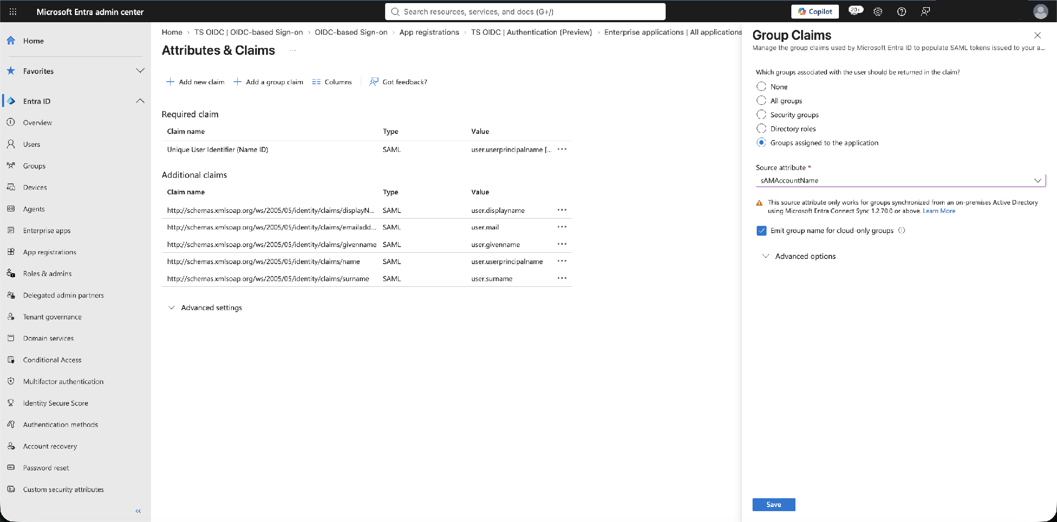Viewport: 1057px width, 522px height.
Task: Collapse the Entra ID section chevron
Action: point(140,101)
